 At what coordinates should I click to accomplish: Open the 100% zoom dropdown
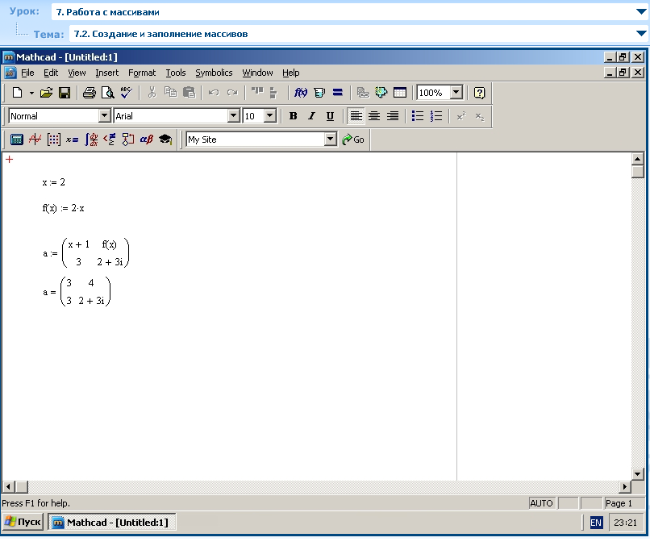456,93
